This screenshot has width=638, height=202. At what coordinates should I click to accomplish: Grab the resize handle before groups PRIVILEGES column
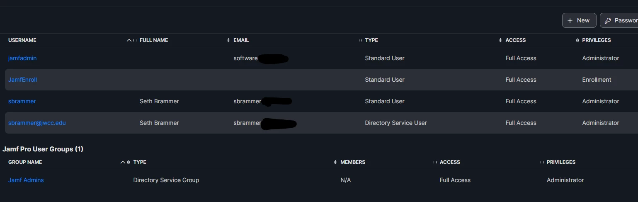point(542,162)
